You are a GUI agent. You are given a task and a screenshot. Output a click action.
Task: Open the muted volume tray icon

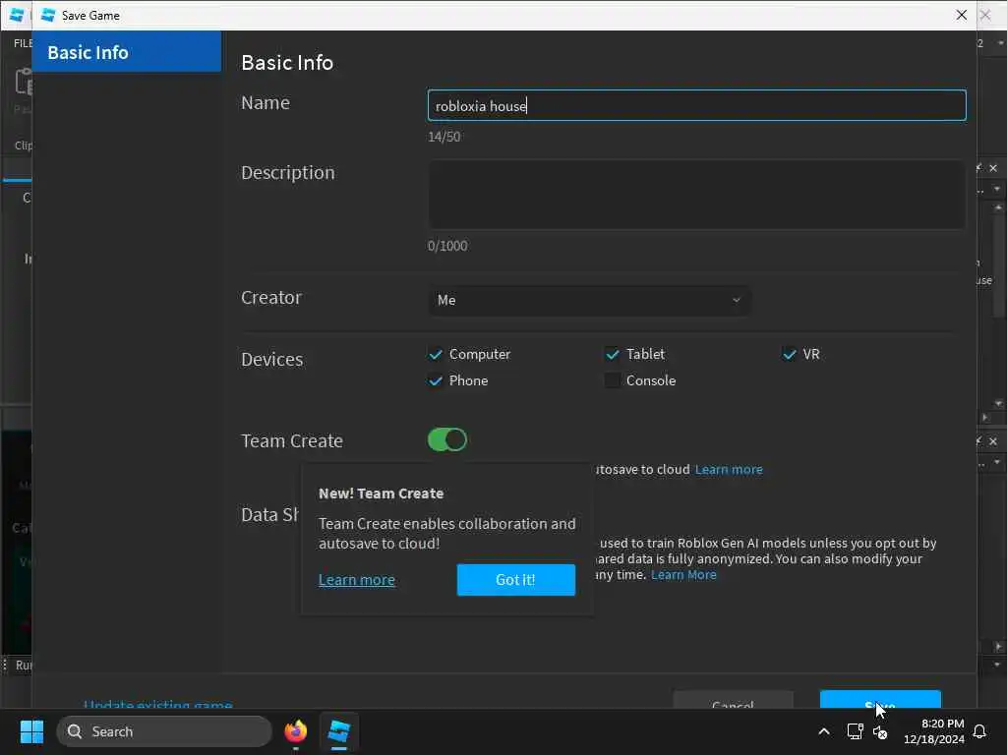880,731
